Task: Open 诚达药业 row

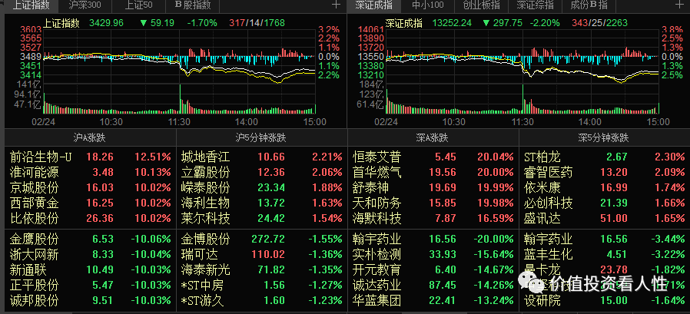Action: [x=433, y=286]
